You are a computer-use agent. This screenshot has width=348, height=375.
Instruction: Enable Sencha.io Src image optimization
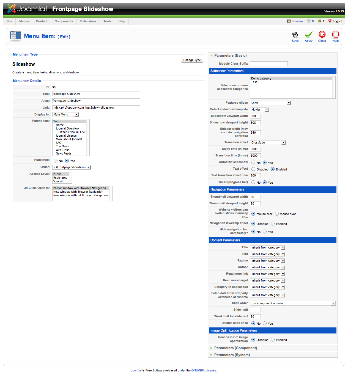[273, 340]
